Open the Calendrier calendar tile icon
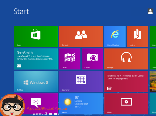Image resolution: width=156 pixels, height=116 pixels. [x=81, y=79]
